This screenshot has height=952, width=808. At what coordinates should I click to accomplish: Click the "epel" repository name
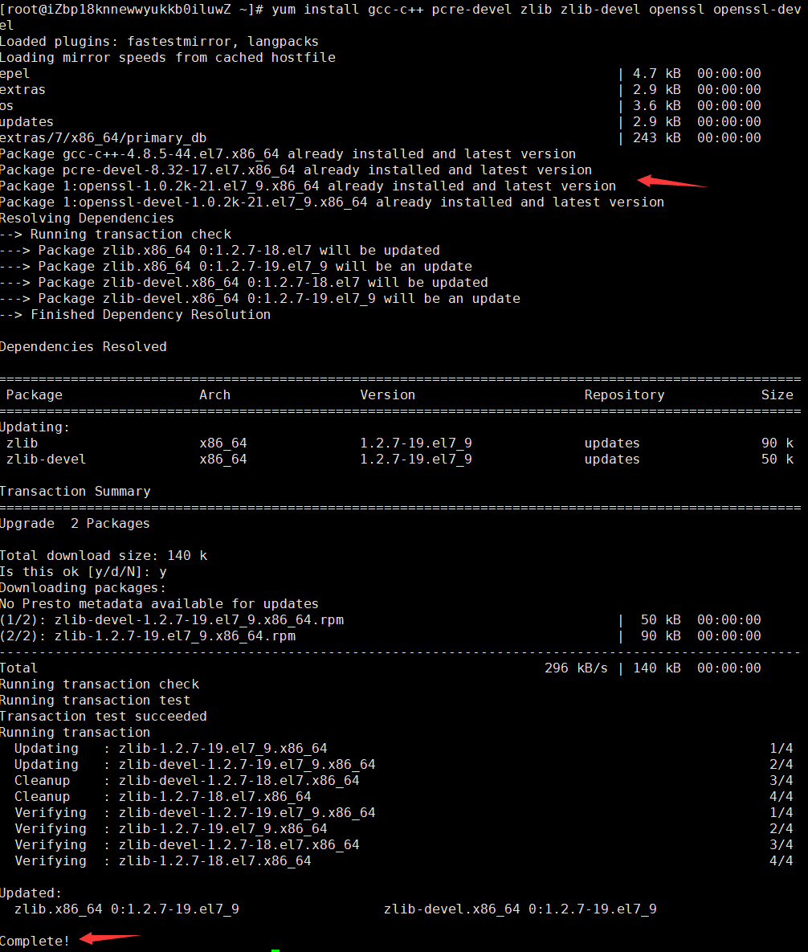point(14,73)
